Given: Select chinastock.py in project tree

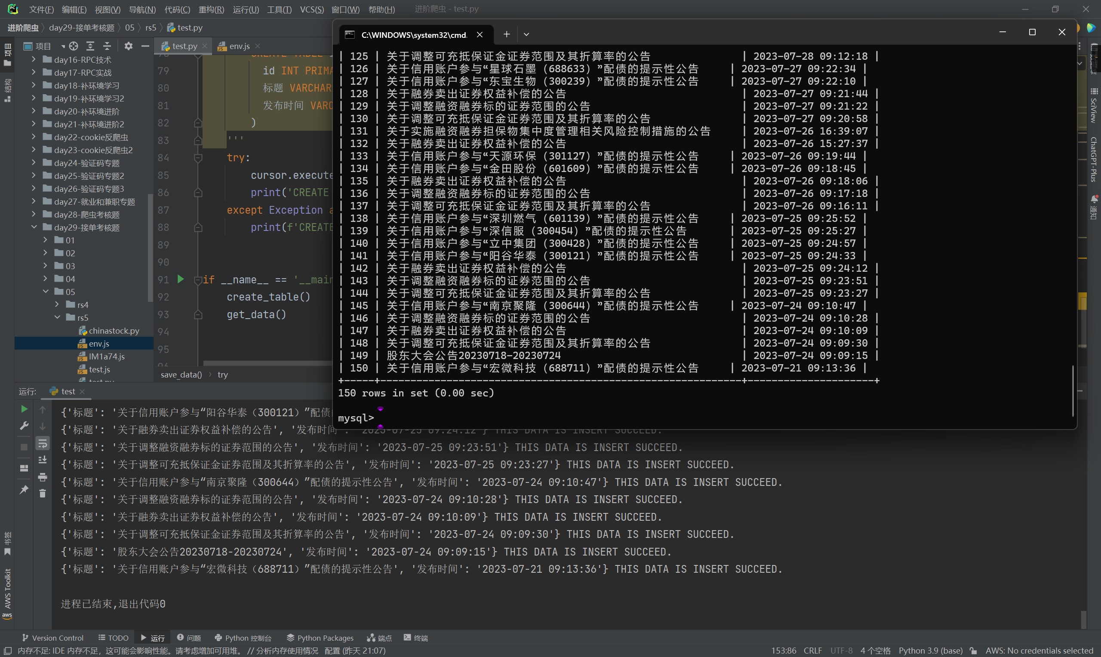Looking at the screenshot, I should tap(114, 331).
